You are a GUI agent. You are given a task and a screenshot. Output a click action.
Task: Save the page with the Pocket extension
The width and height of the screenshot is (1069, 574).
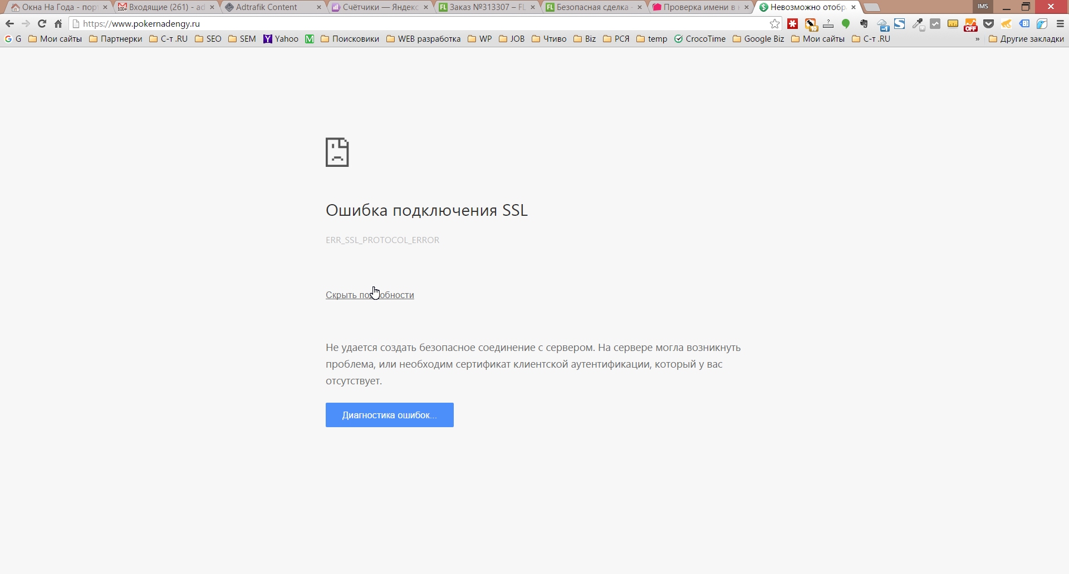point(989,24)
